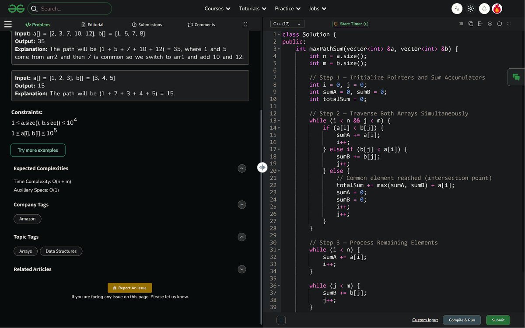Click the flame profile avatar

coord(497,8)
